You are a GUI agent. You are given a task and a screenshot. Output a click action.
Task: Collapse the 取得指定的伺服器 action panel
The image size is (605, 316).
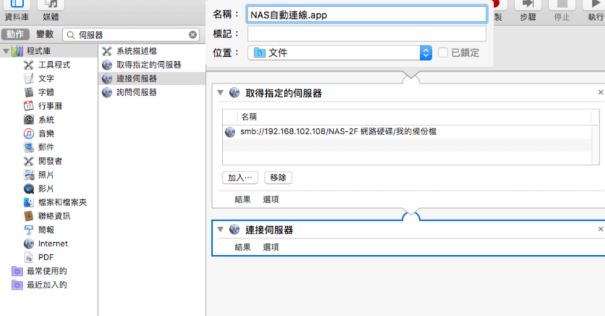tap(220, 93)
